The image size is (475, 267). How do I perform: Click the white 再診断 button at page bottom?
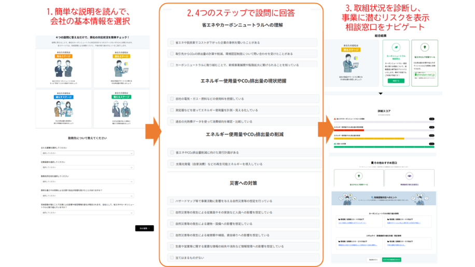(x=373, y=260)
